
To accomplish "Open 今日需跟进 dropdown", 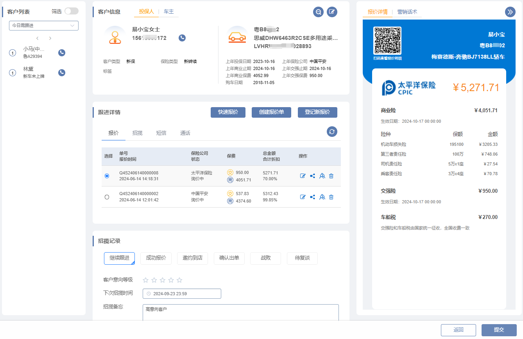I will [x=44, y=25].
